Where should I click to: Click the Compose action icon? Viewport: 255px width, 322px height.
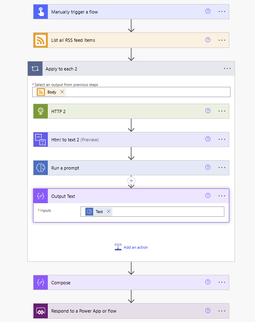click(40, 283)
